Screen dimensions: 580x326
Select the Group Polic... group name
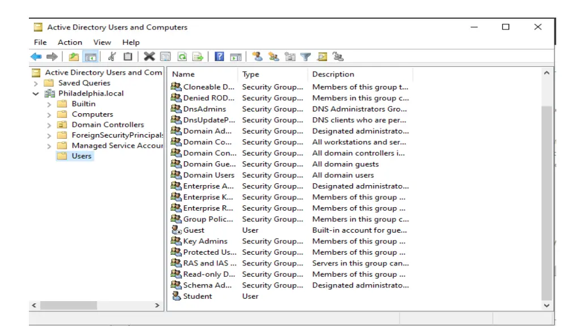(x=208, y=219)
